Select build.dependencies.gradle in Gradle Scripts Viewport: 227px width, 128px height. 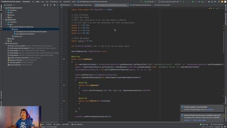pos(19,48)
